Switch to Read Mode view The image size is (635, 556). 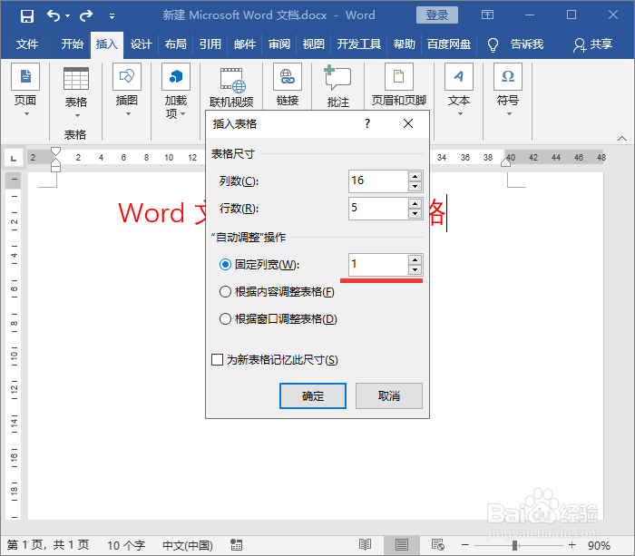(x=365, y=545)
